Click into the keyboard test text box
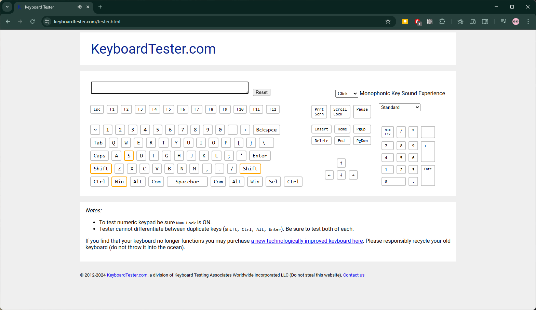The image size is (536, 310). (x=170, y=88)
